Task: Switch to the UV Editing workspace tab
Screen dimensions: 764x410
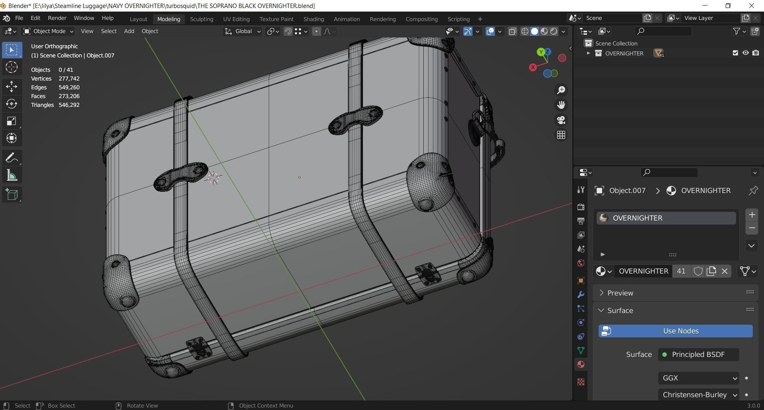Action: tap(236, 19)
